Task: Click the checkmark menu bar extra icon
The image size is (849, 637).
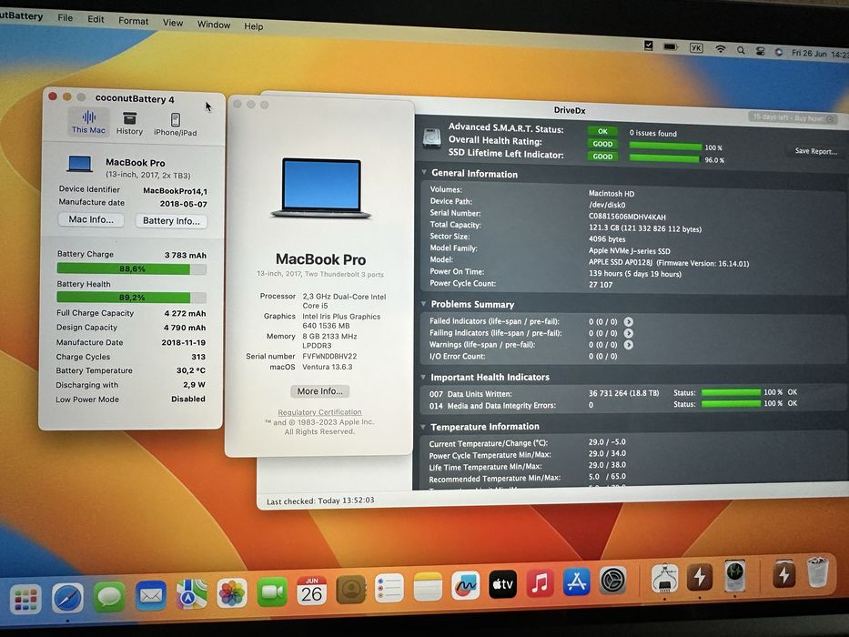Action: pyautogui.click(x=648, y=45)
